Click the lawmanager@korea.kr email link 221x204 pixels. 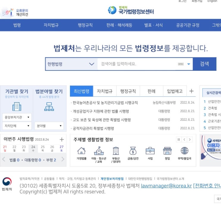point(166,186)
